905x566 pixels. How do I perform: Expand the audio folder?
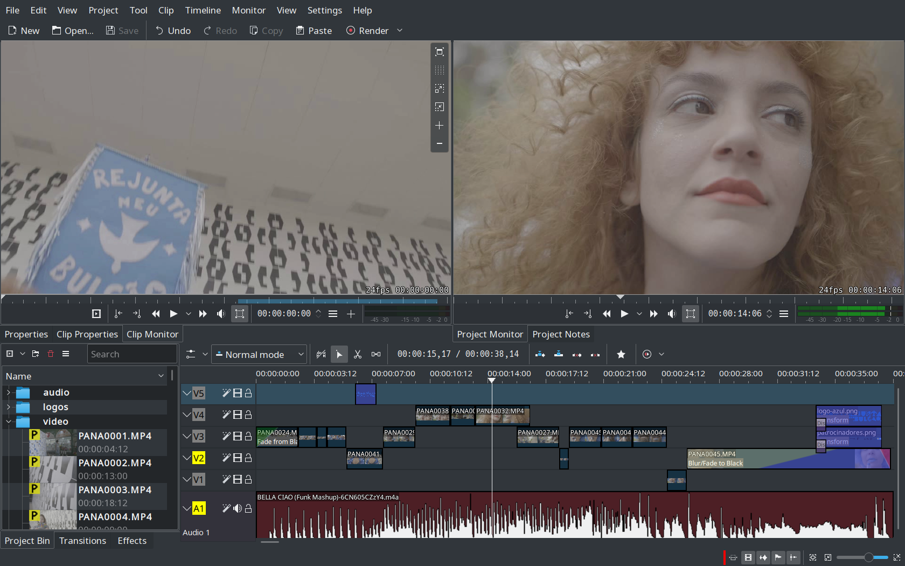pyautogui.click(x=8, y=392)
